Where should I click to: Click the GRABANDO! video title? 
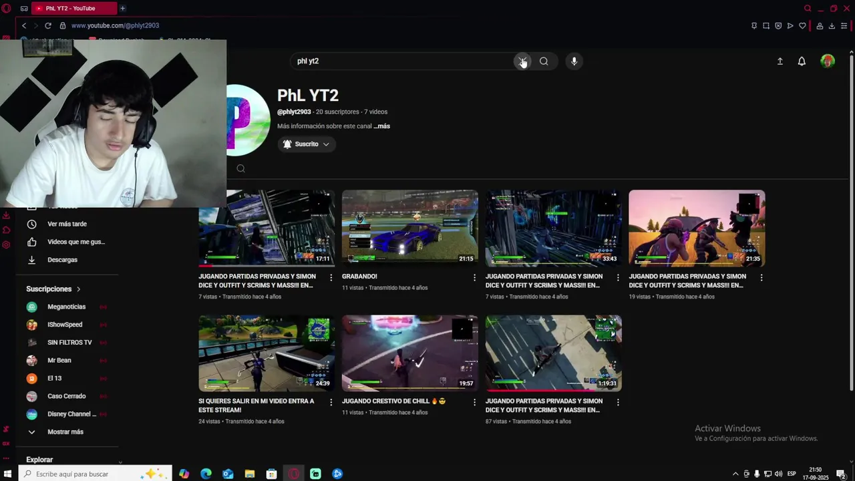pos(359,277)
